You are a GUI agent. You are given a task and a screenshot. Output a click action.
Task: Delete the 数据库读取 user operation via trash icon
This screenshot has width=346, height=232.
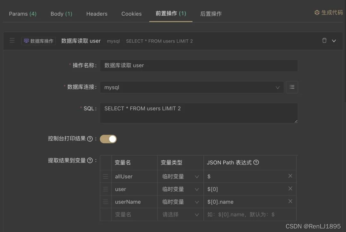coord(324,41)
